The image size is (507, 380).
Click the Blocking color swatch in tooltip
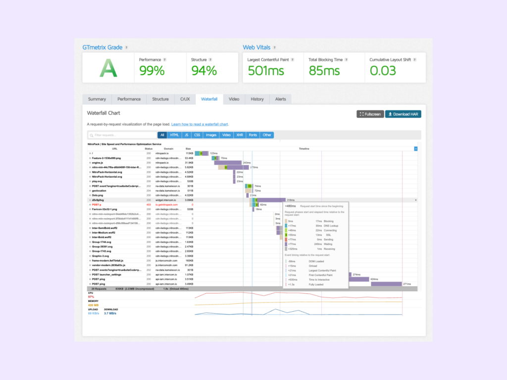pos(286,221)
